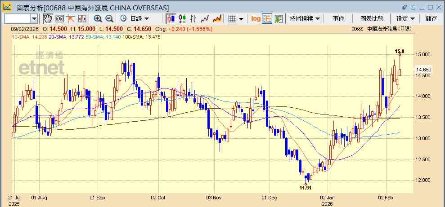
Task: Click the green download arrow icon
Action: pyautogui.click(x=279, y=19)
